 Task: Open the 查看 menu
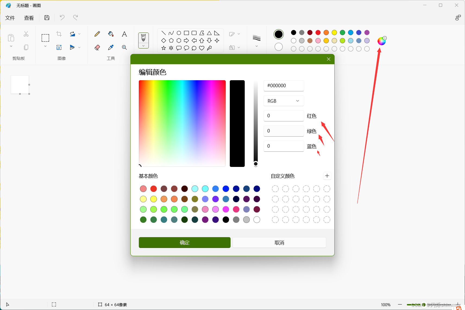coord(29,18)
